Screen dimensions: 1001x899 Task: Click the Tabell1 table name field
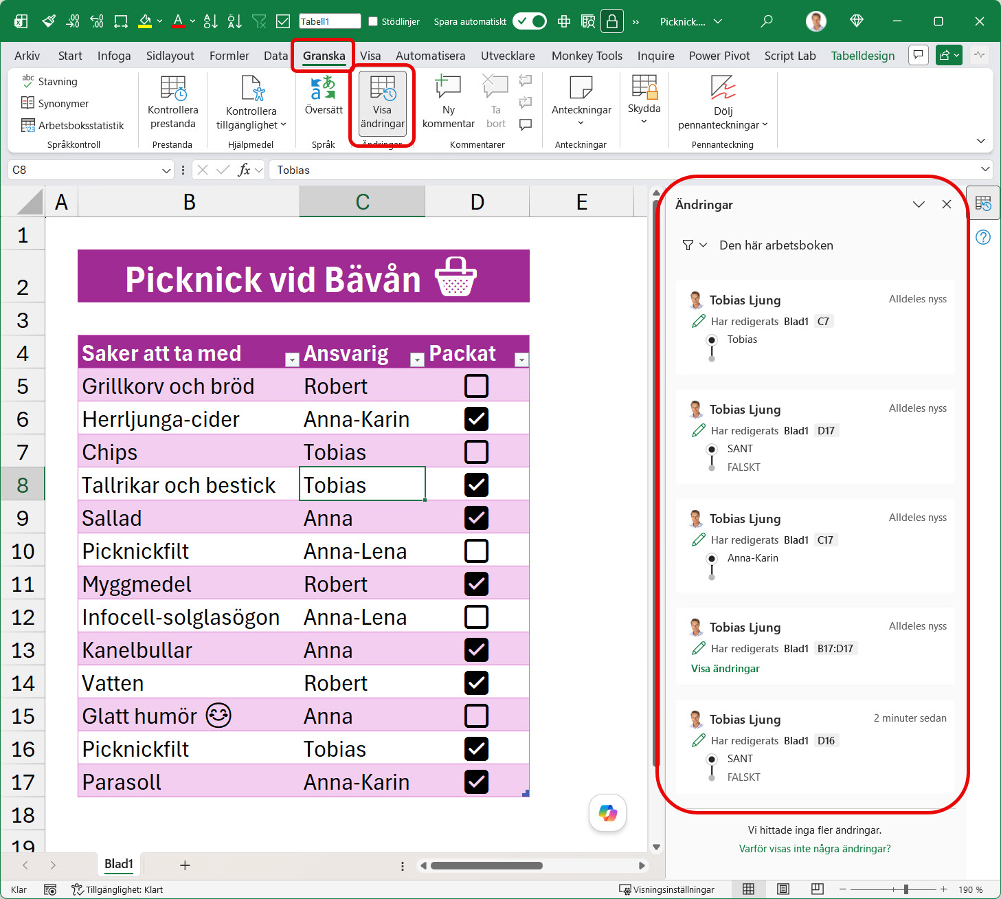tap(330, 21)
